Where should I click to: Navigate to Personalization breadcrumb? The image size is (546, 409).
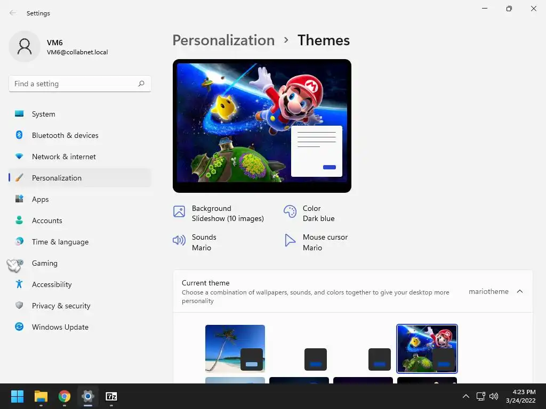[x=223, y=40]
